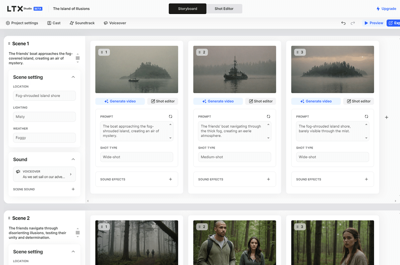Open Scene 1 shot 3 thumbnail
Image resolution: width=400 pixels, height=265 pixels.
tap(333, 69)
